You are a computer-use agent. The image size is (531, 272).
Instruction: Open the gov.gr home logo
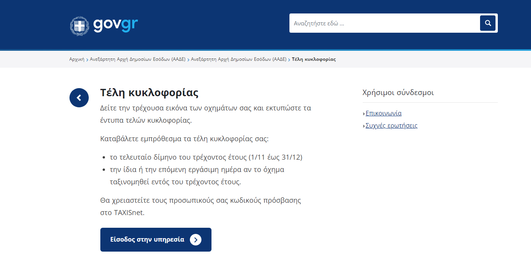[x=104, y=26]
